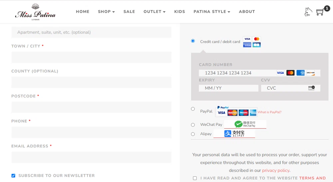Click the WeChat Pay logo
The height and width of the screenshot is (182, 333).
(245, 124)
